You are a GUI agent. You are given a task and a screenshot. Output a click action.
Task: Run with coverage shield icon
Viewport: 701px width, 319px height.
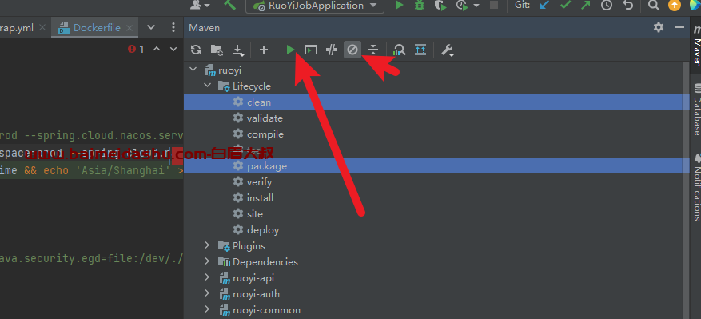click(x=440, y=5)
